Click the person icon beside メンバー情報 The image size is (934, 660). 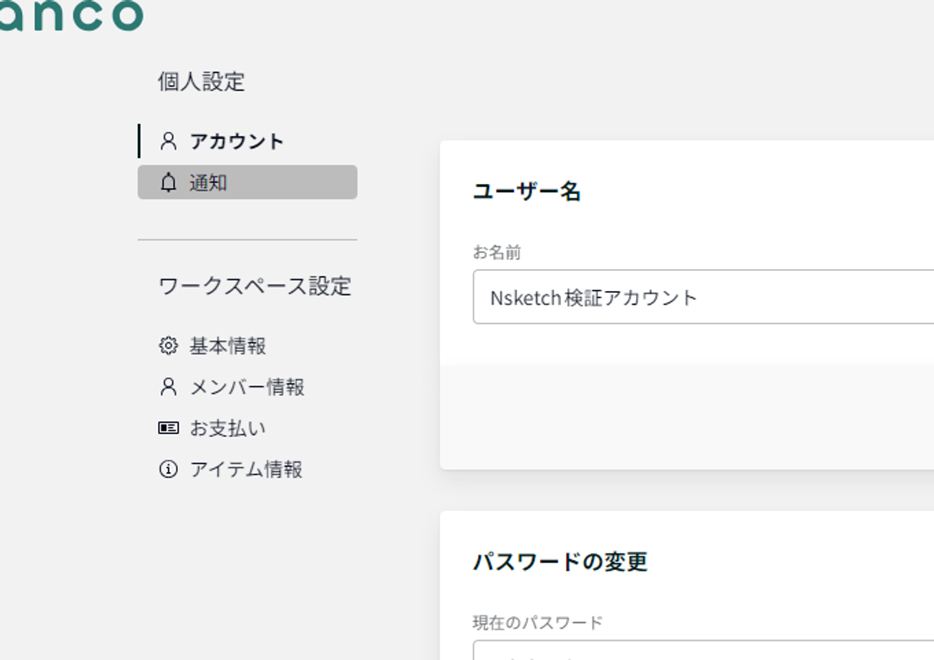pyautogui.click(x=168, y=387)
